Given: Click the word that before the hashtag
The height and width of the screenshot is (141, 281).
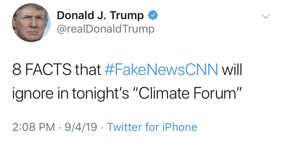Looking at the screenshot, I should point(88,70).
